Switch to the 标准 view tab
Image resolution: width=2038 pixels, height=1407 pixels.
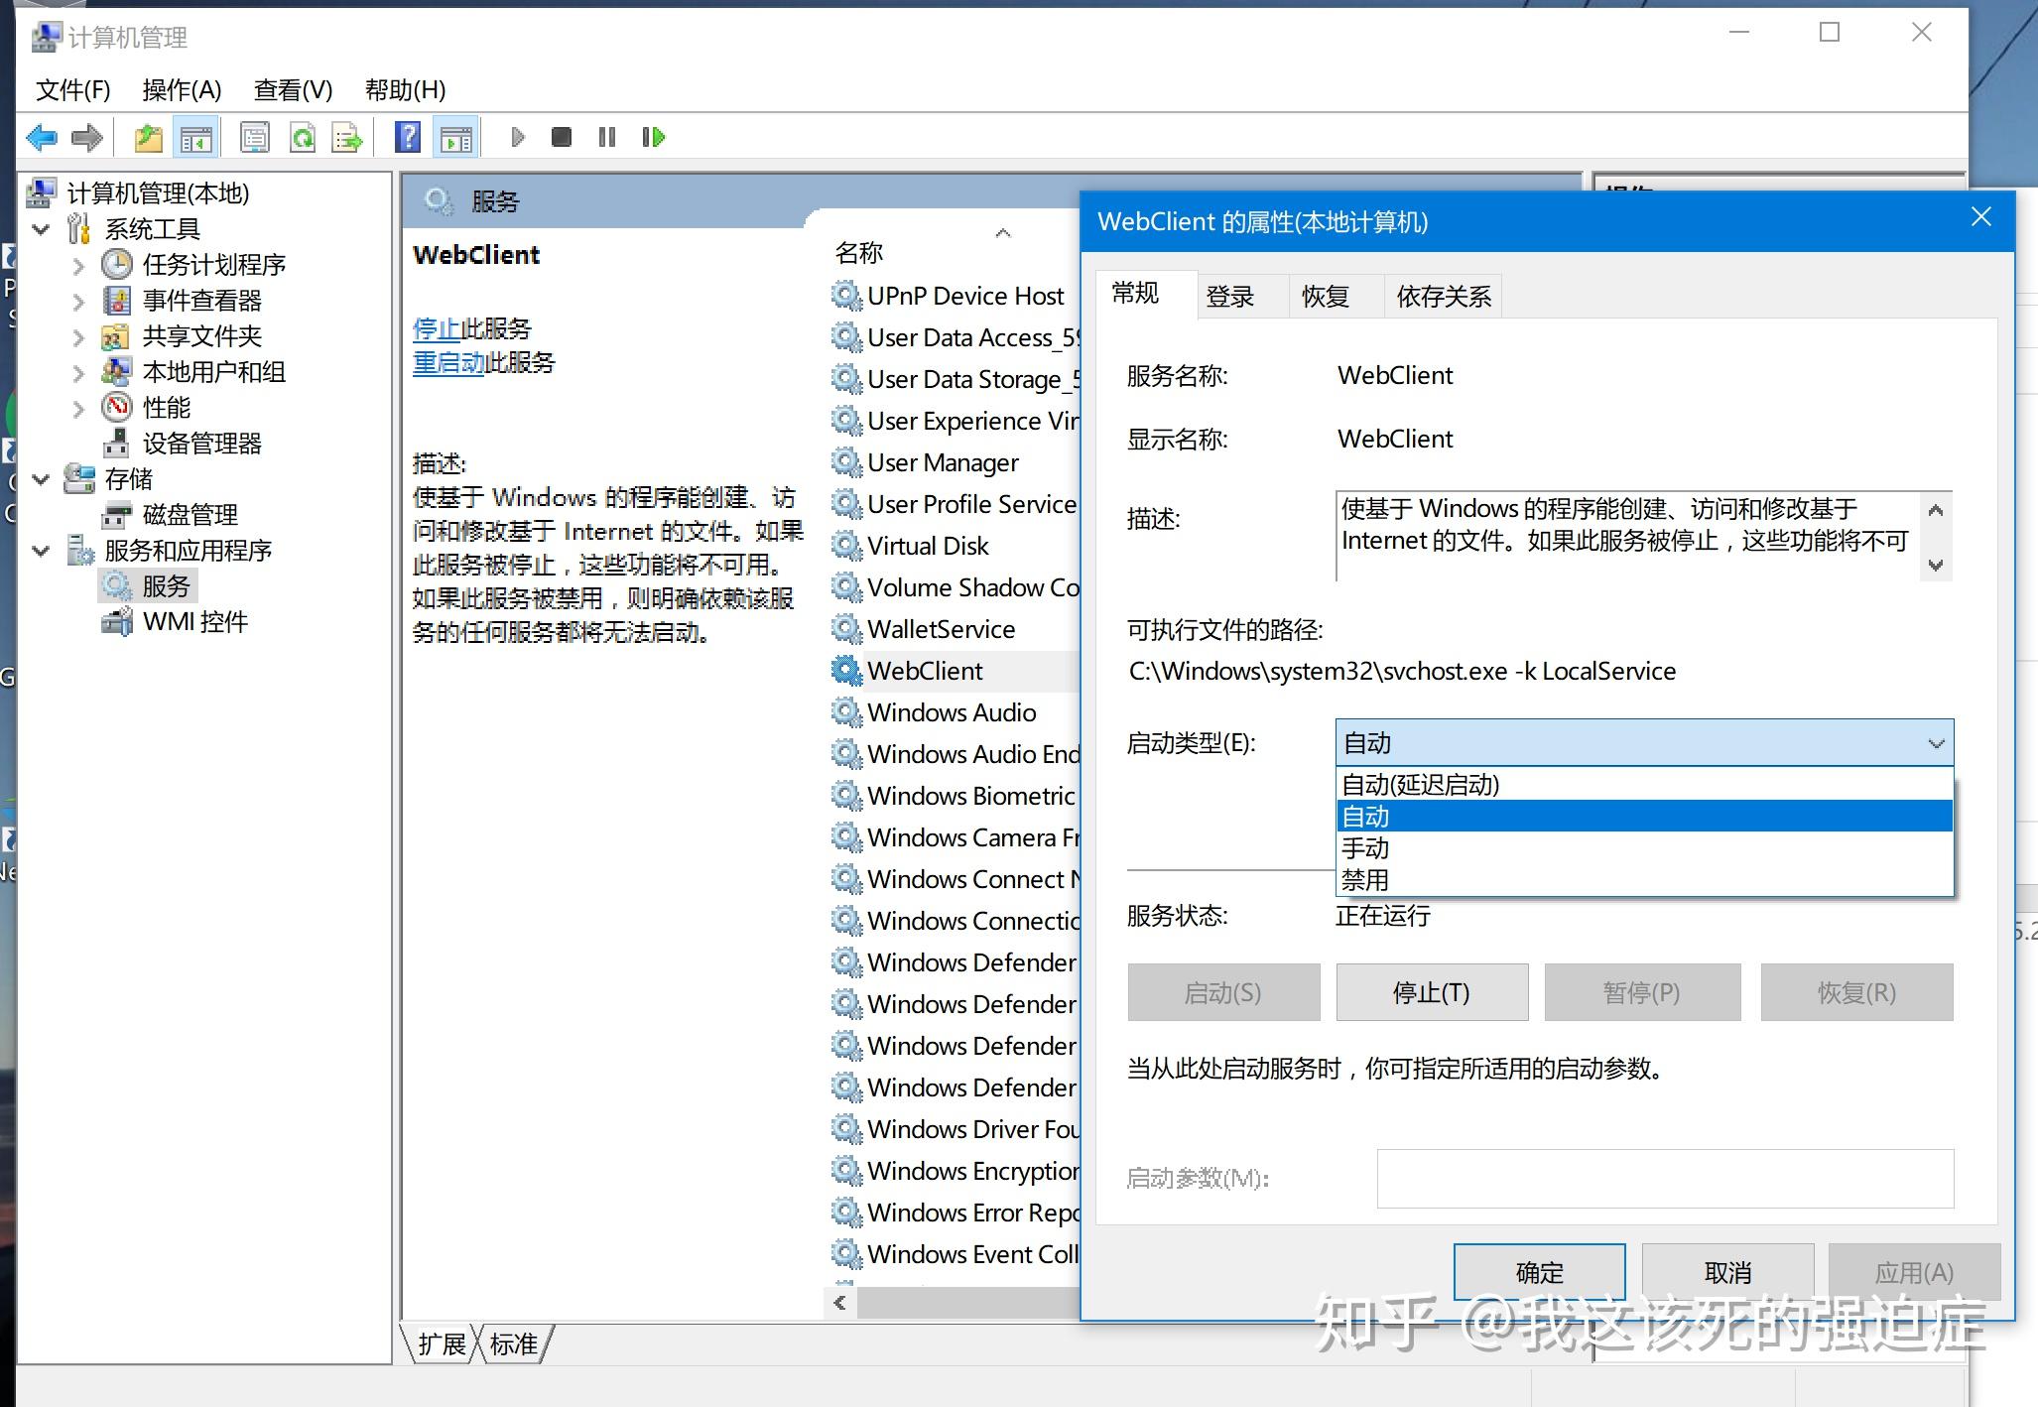(x=514, y=1343)
